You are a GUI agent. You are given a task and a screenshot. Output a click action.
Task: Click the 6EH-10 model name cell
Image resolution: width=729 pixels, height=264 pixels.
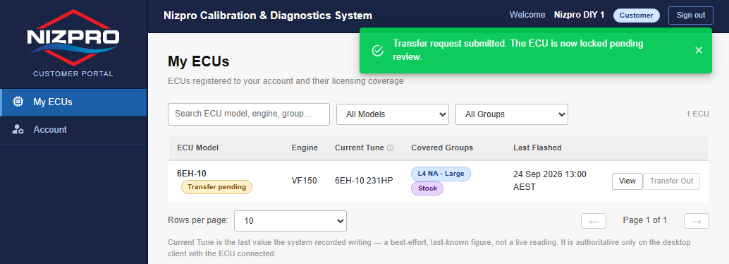point(192,174)
